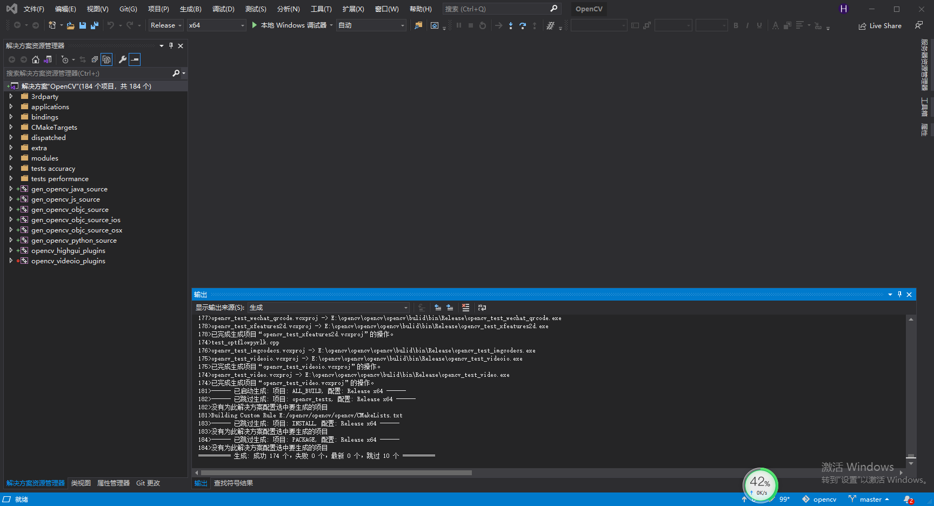Click inside the Solution Explorer search box
The width and height of the screenshot is (934, 506).
[81, 73]
